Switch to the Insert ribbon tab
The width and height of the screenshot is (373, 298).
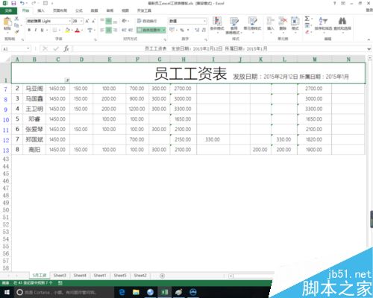41,10
